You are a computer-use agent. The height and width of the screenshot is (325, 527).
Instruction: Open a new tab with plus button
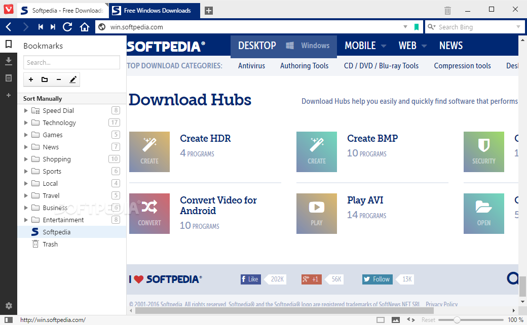[209, 11]
